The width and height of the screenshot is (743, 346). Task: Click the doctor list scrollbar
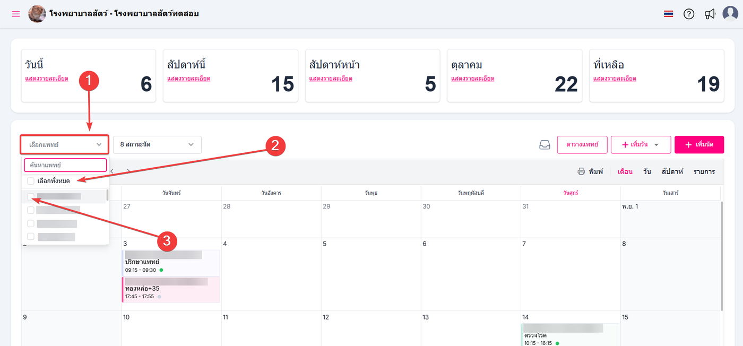[x=108, y=195]
